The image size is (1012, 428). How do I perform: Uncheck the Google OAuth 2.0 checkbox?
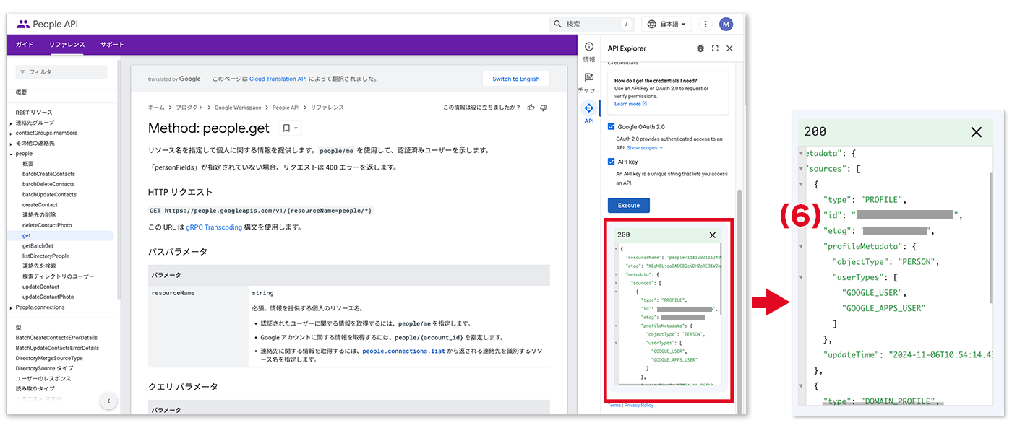[612, 126]
